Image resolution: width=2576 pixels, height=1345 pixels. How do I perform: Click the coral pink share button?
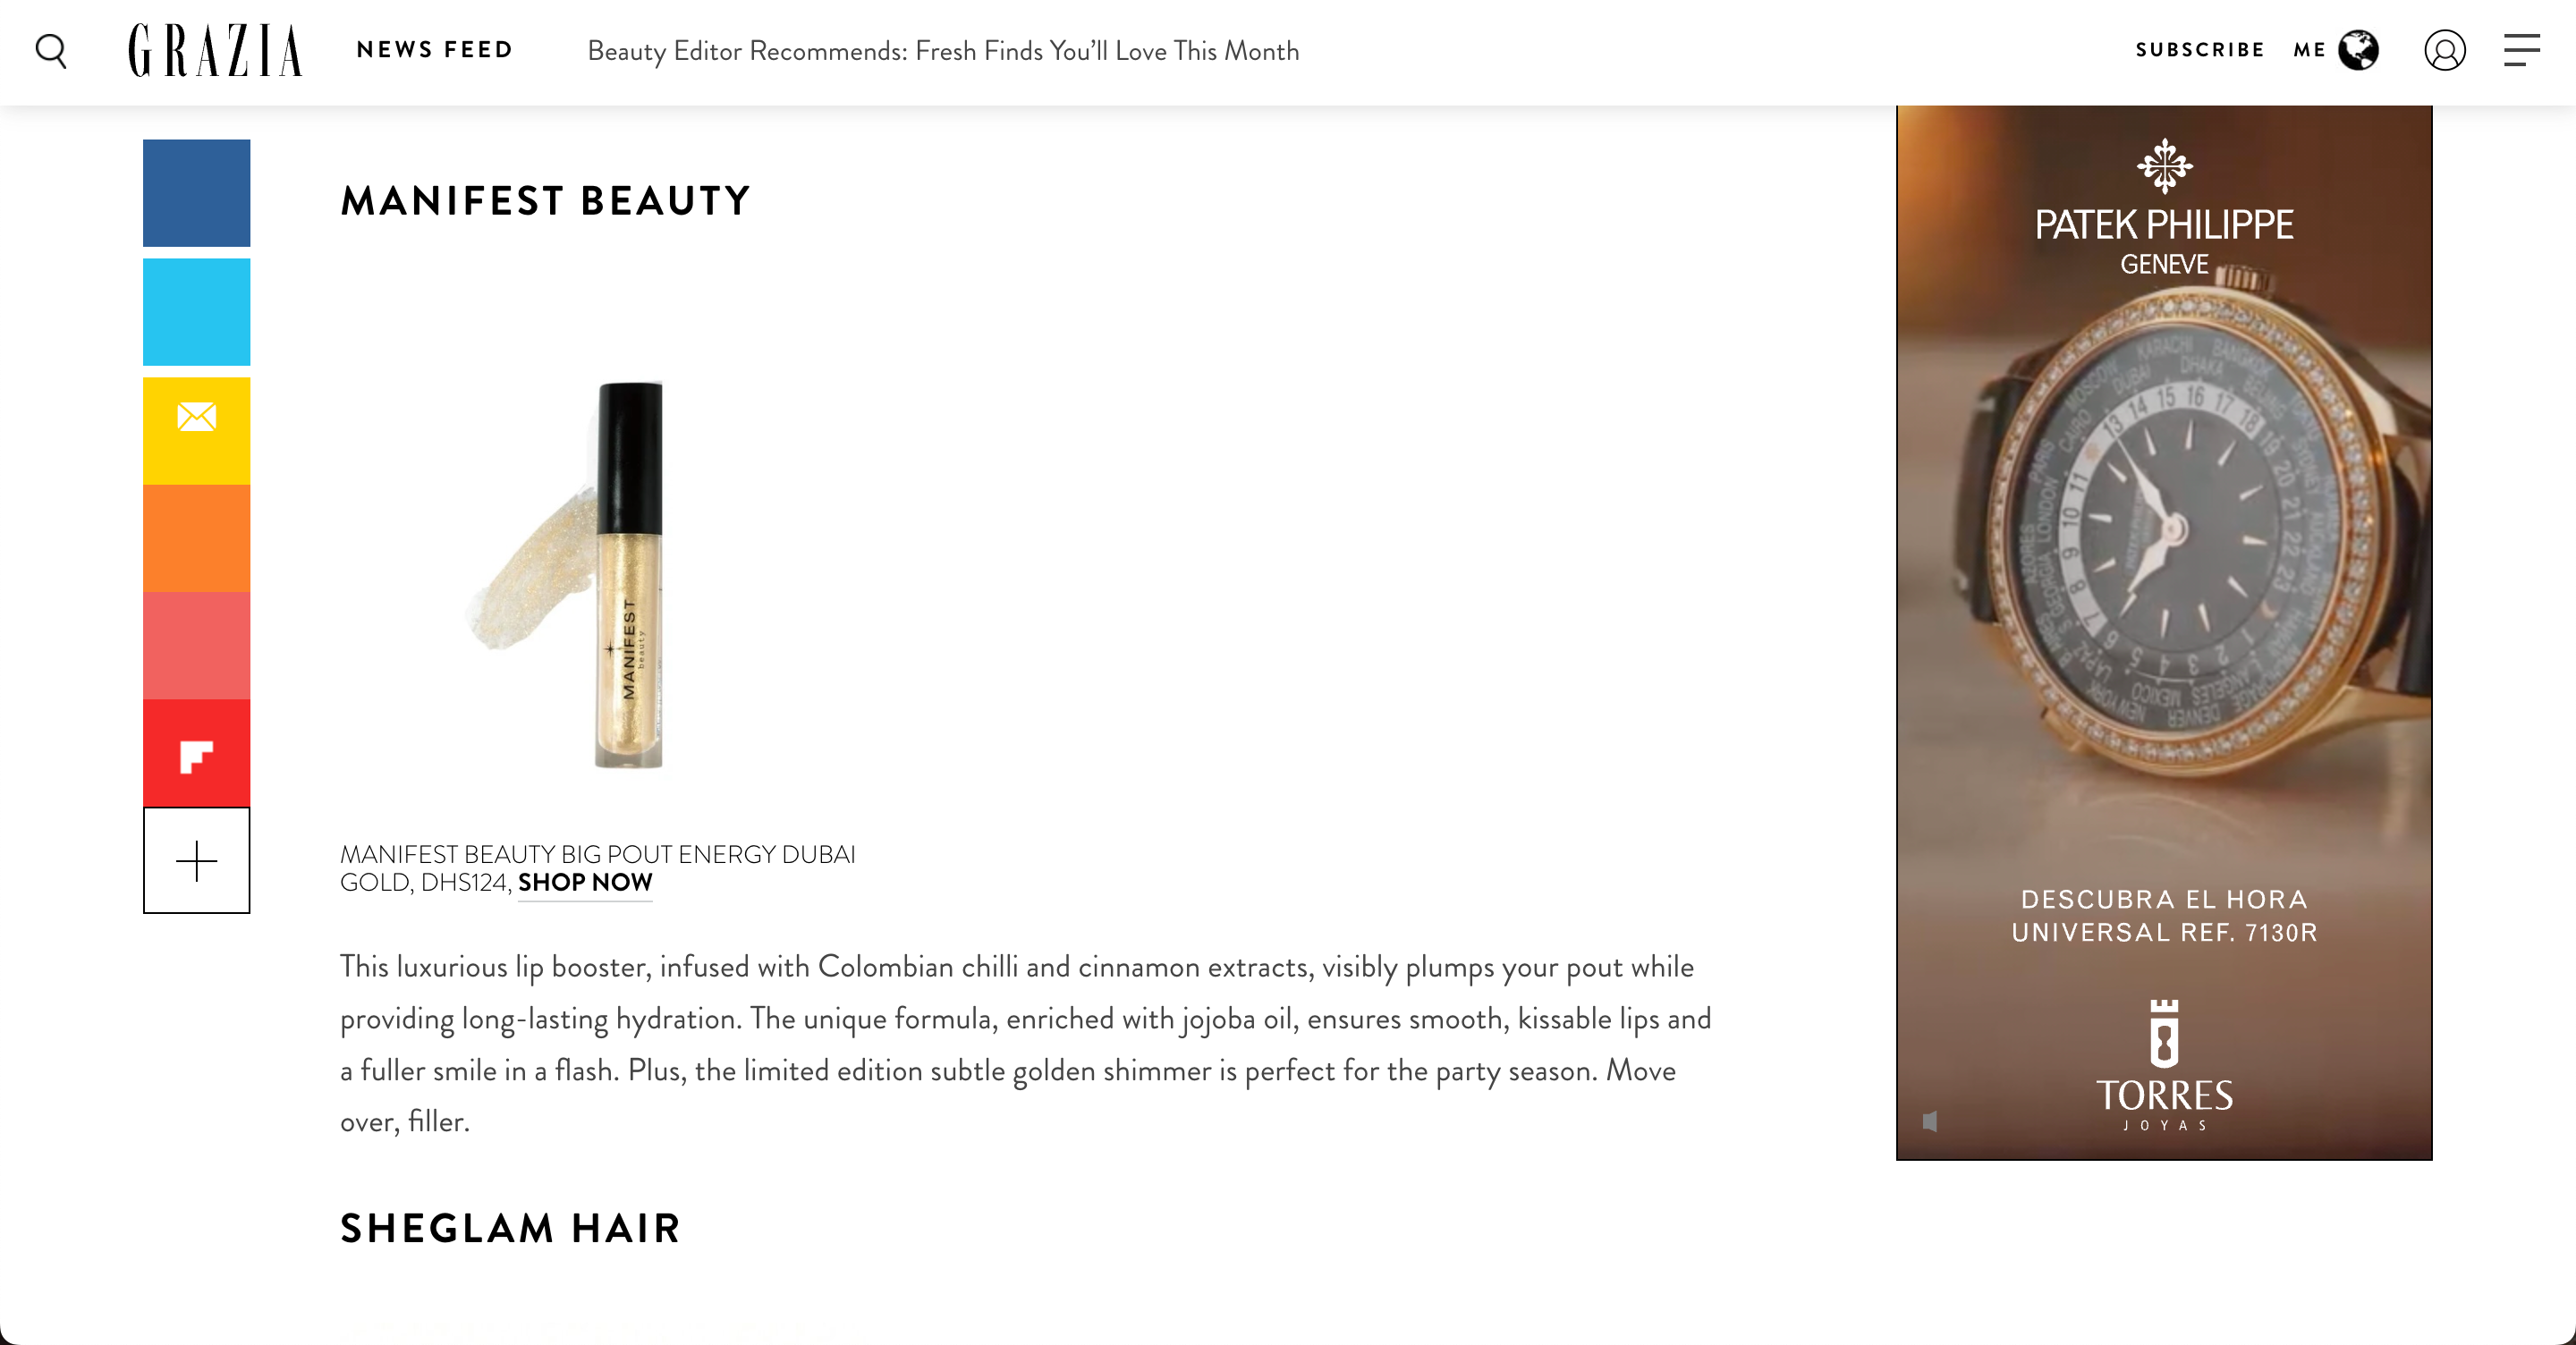coord(196,646)
